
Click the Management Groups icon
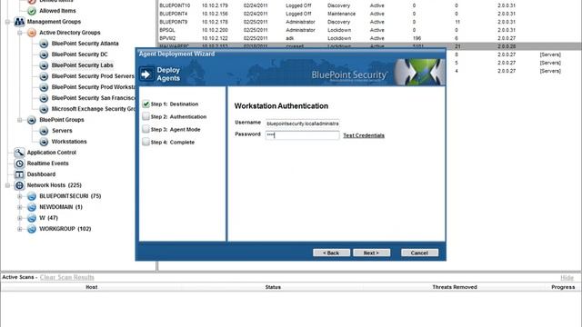tap(19, 22)
